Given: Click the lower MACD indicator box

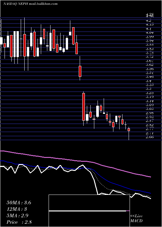Looking at the screenshot, I should point(89,219).
